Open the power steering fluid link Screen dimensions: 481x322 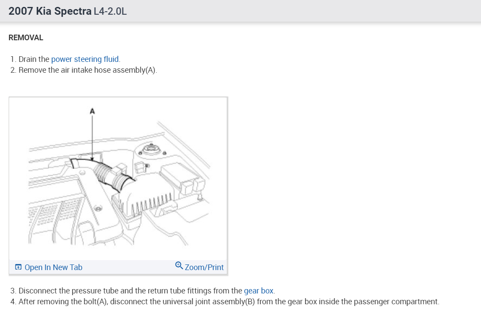(x=85, y=59)
